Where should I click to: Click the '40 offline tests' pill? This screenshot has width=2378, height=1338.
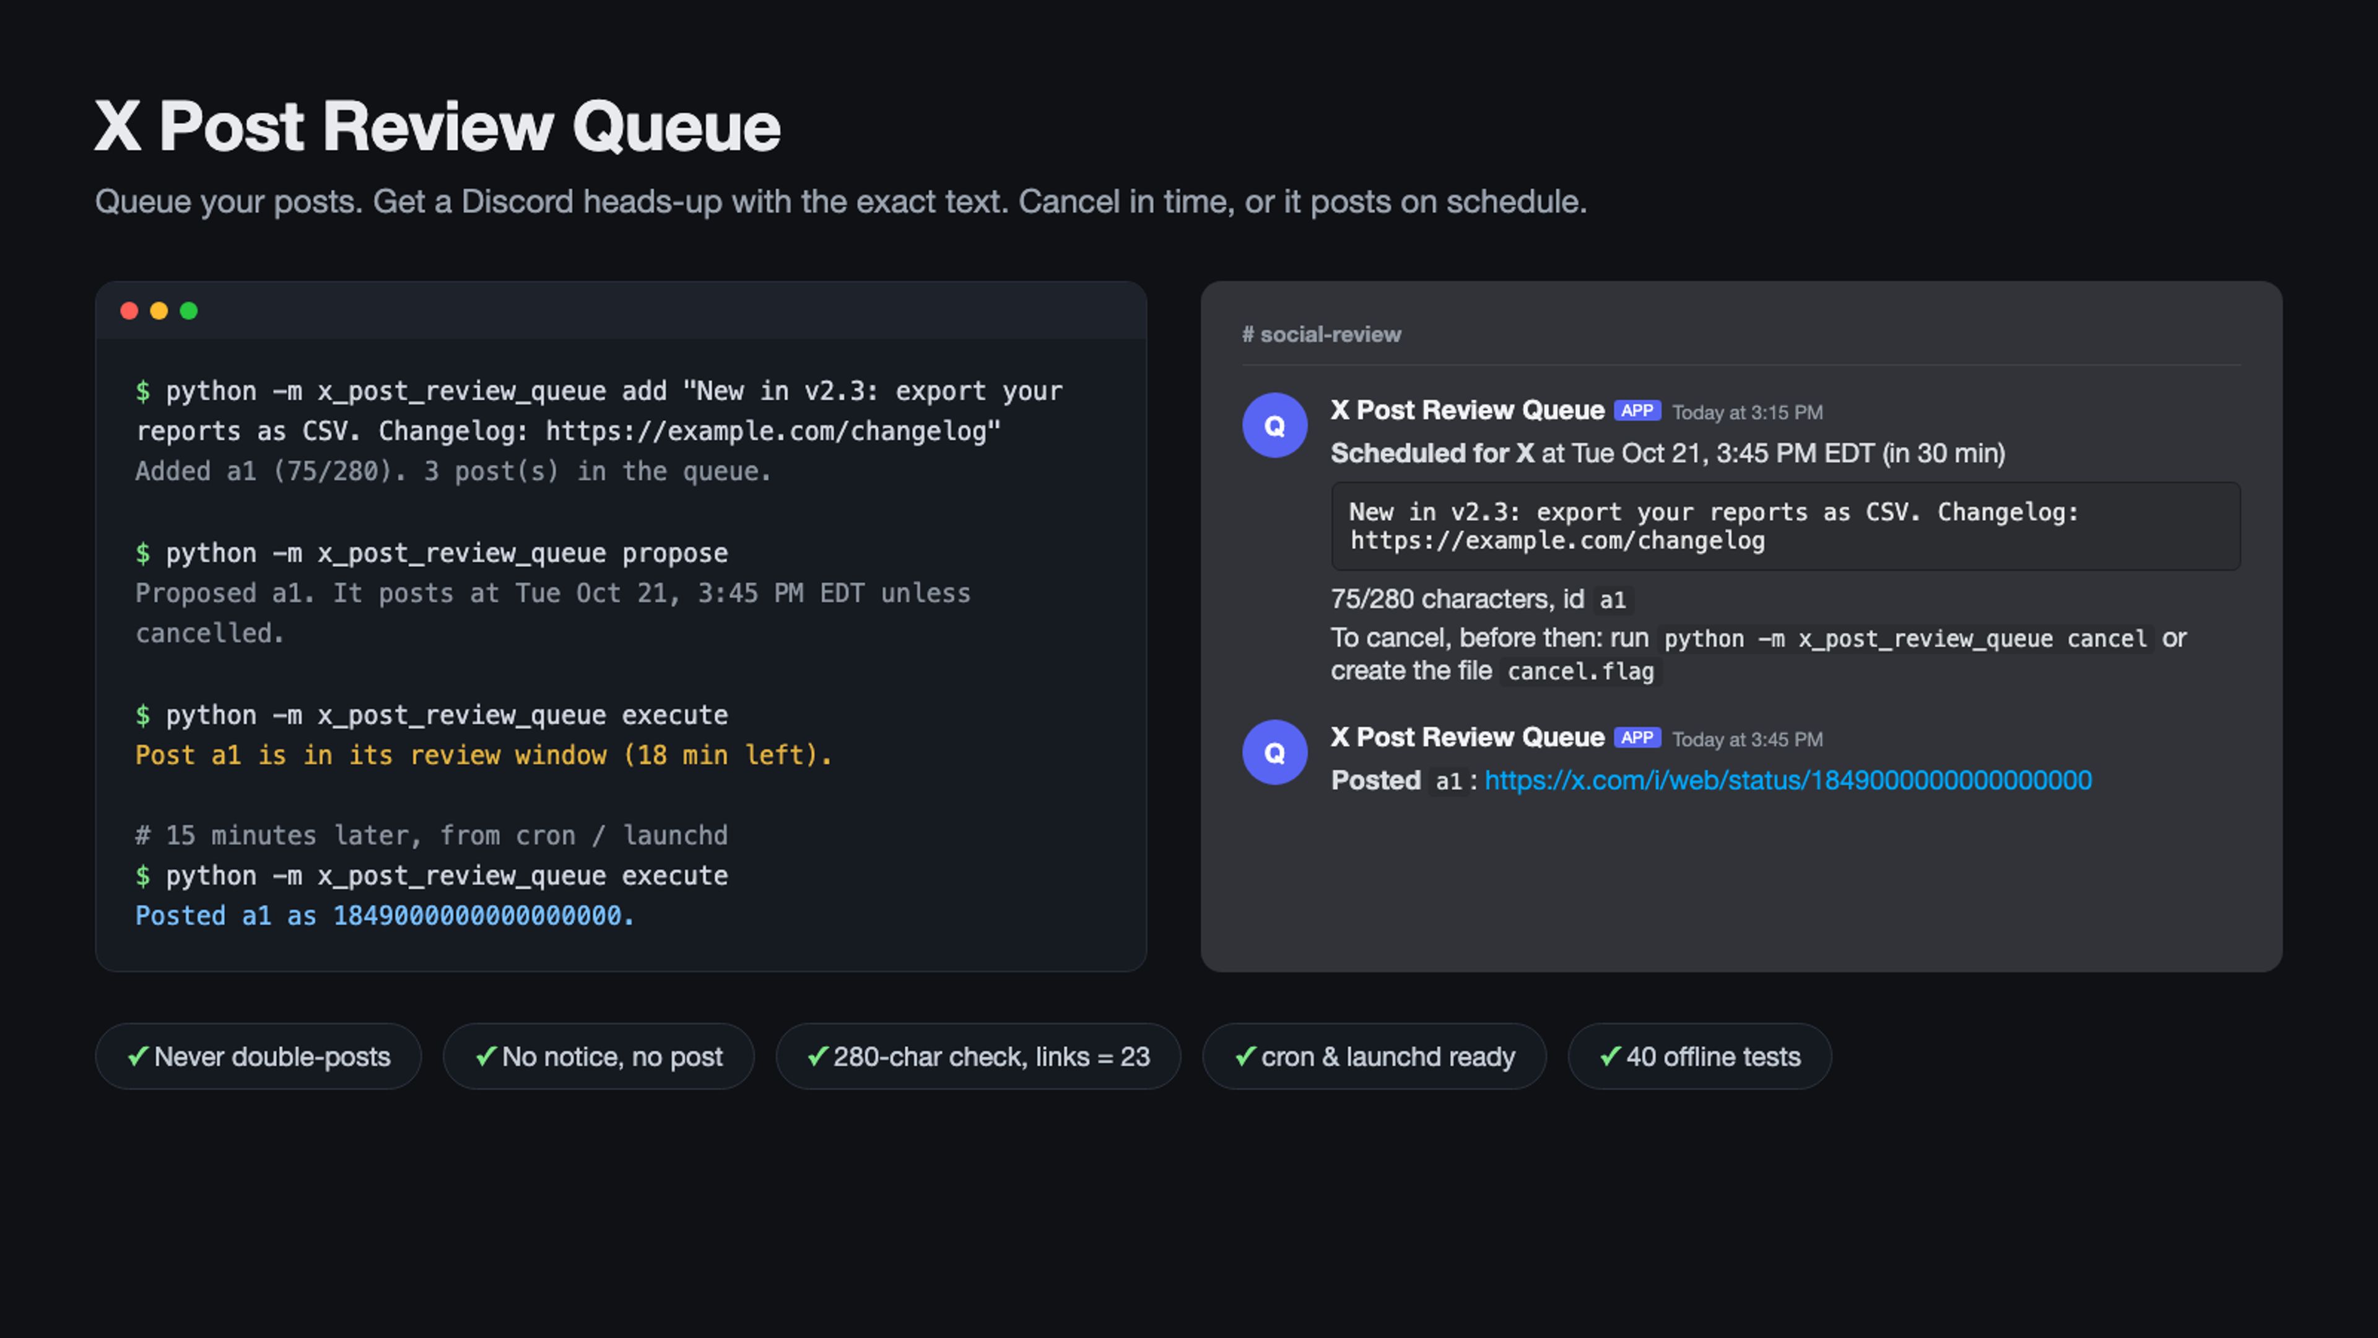coord(1699,1056)
